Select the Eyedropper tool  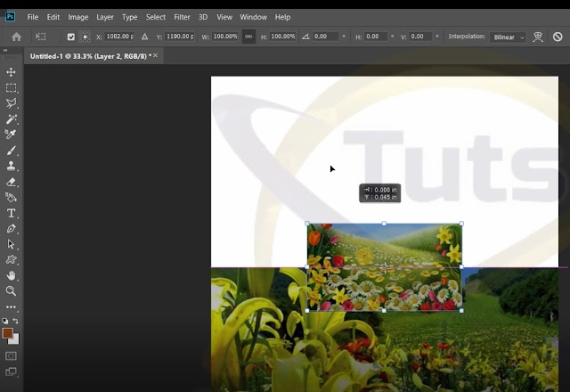click(x=11, y=135)
